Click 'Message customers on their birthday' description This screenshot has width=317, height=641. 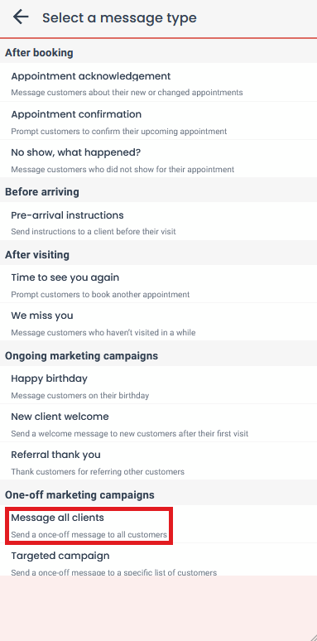point(80,396)
